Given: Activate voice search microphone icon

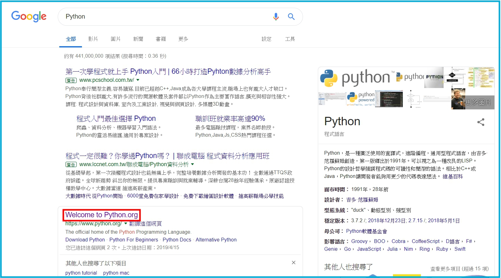Looking at the screenshot, I should point(276,17).
